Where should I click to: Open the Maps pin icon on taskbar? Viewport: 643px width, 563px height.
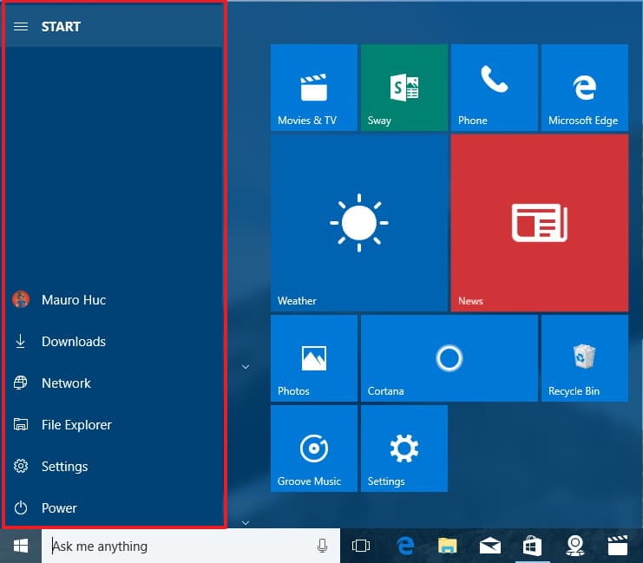(575, 546)
